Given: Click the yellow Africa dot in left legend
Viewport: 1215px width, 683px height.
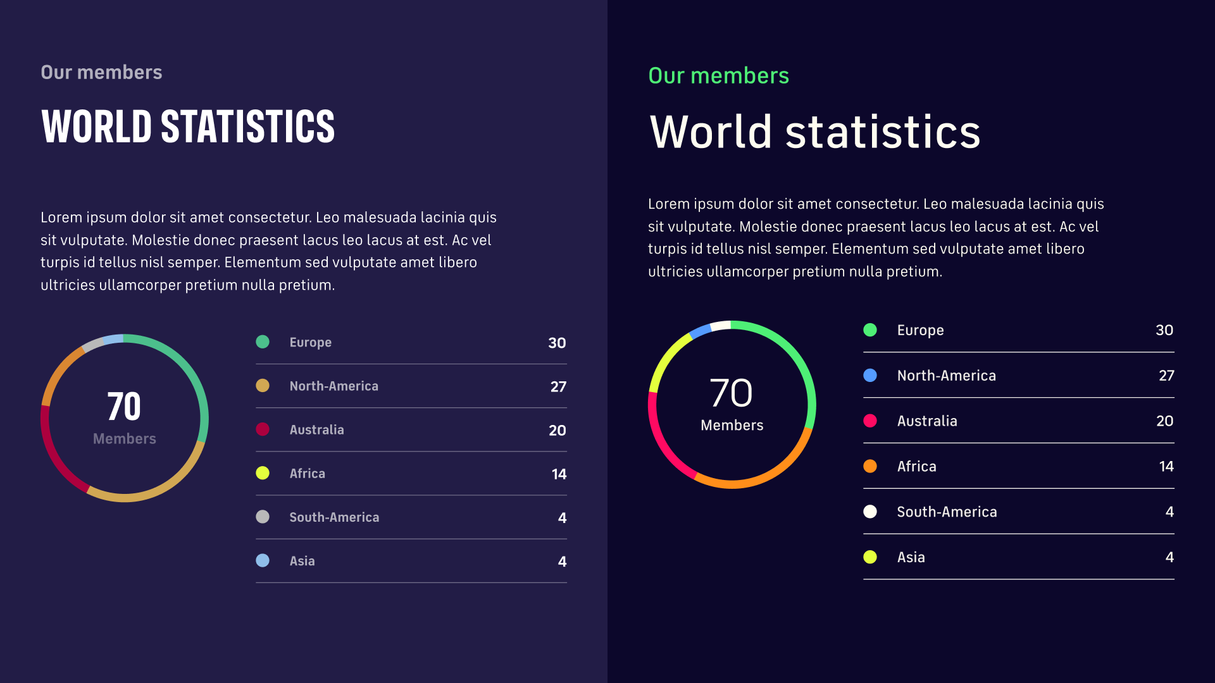Looking at the screenshot, I should click(263, 473).
